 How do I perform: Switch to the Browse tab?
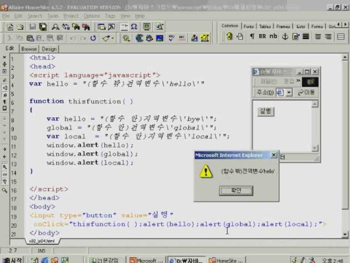pos(29,49)
